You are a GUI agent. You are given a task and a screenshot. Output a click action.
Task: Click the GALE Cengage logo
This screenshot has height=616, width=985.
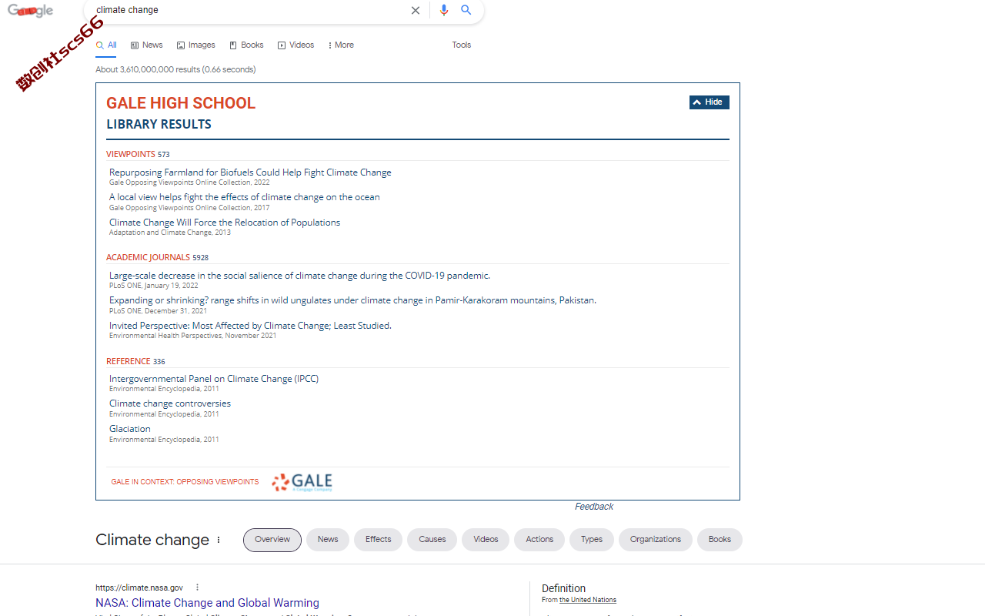[302, 482]
